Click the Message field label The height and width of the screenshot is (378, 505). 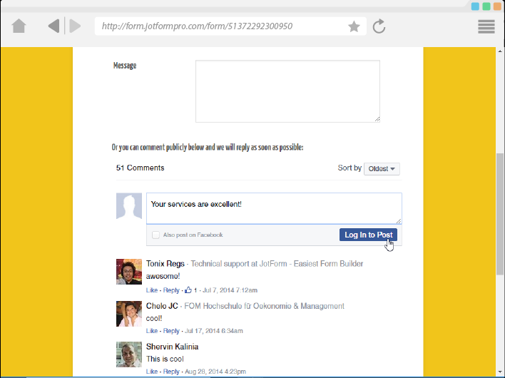pyautogui.click(x=125, y=66)
